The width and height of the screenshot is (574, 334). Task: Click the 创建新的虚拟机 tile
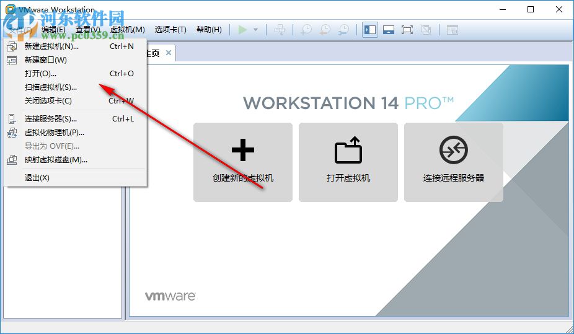(243, 162)
